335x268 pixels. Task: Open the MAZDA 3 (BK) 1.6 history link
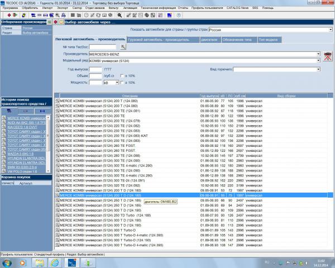pyautogui.click(x=20, y=154)
